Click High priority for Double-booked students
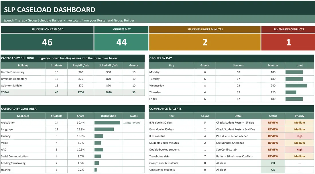The width and height of the screenshot is (315, 174). tap(299, 149)
